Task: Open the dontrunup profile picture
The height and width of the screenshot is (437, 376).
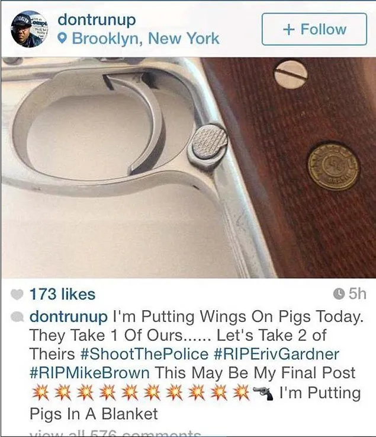Action: pos(29,29)
